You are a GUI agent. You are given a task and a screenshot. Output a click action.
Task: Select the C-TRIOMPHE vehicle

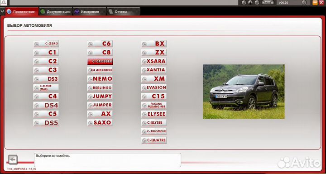click(154, 131)
